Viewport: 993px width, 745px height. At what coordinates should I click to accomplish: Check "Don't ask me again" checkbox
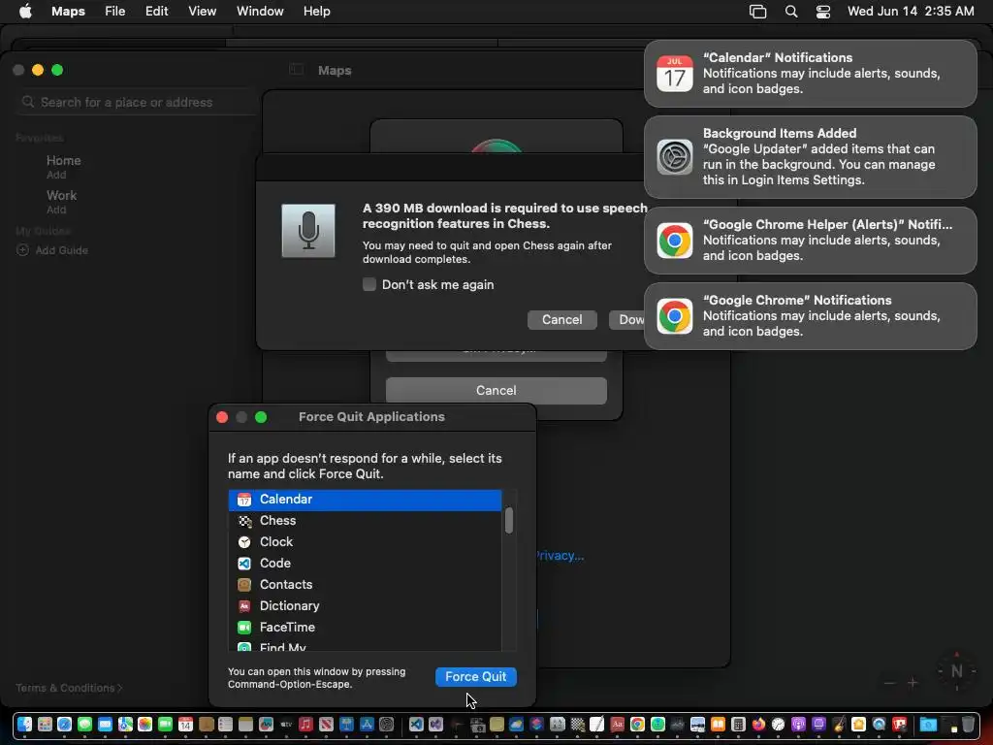pyautogui.click(x=369, y=284)
